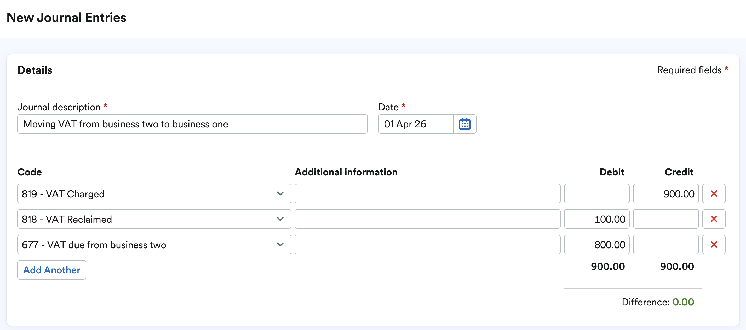Click the New Journal Entries heading
Screen dimensions: 746x330
66,18
